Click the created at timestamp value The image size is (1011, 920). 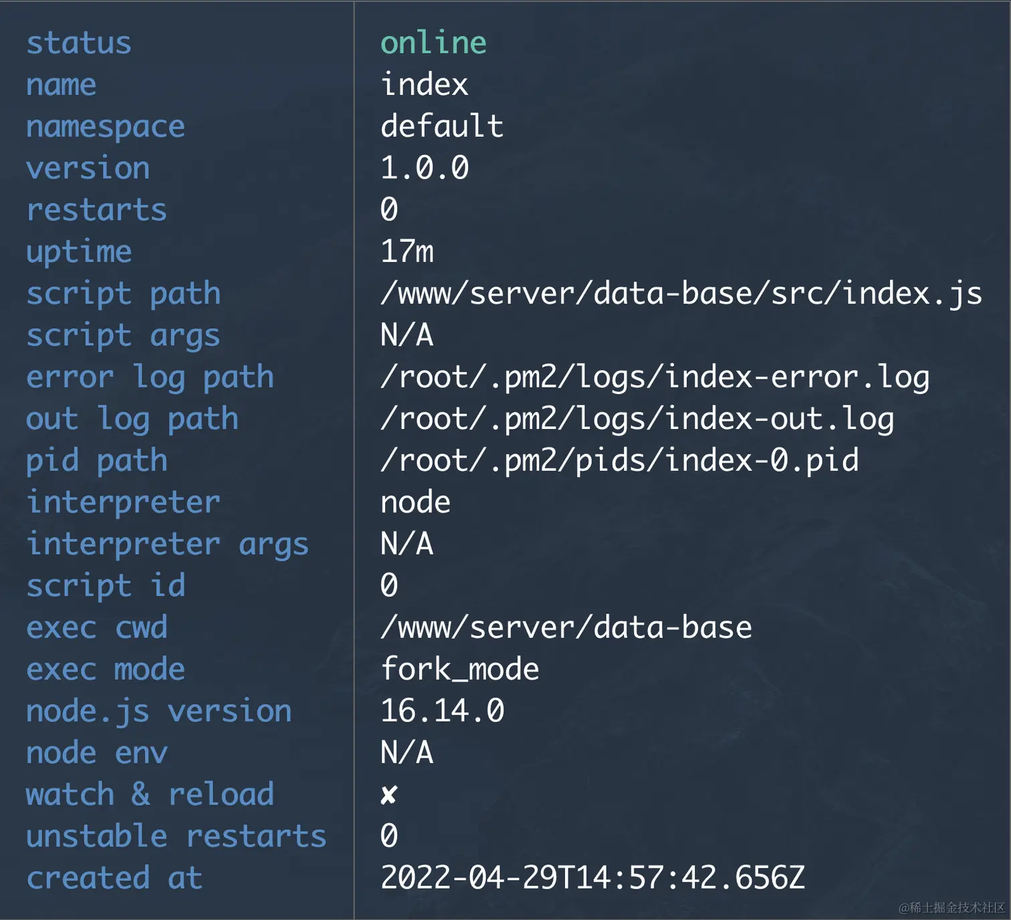(x=592, y=878)
